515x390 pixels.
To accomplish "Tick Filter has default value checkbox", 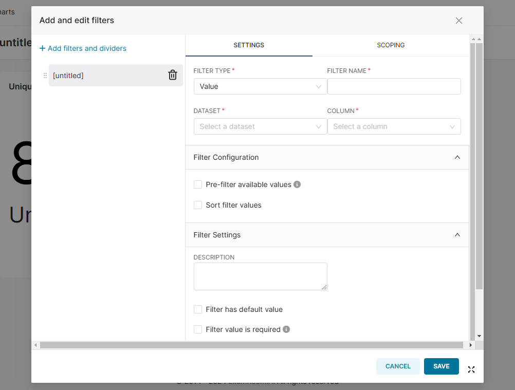I will pyautogui.click(x=198, y=309).
